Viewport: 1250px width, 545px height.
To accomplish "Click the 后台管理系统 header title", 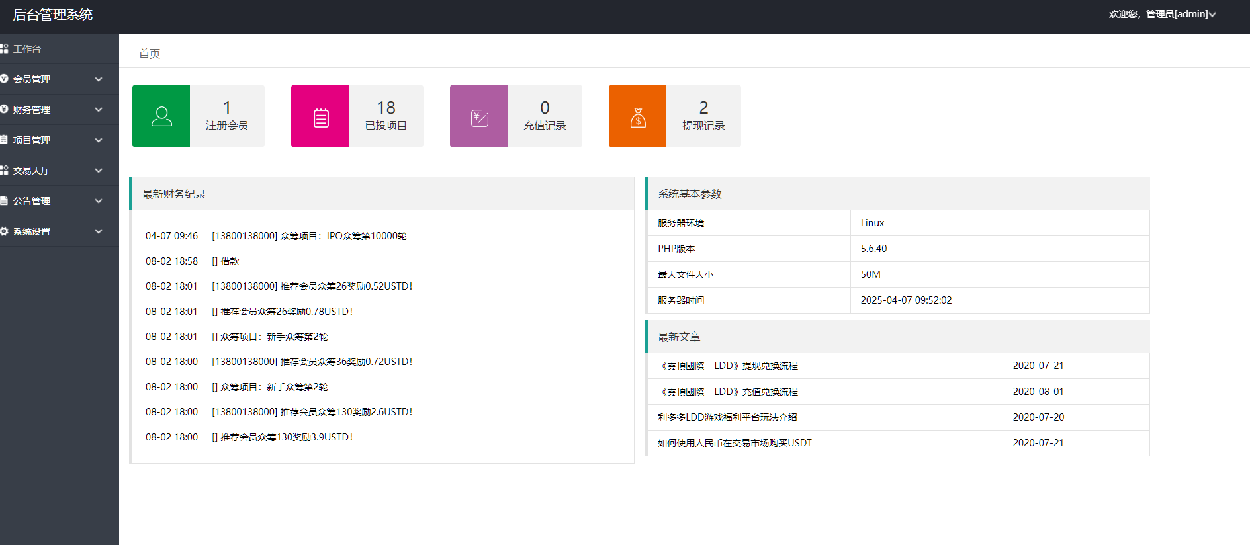I will point(53,15).
